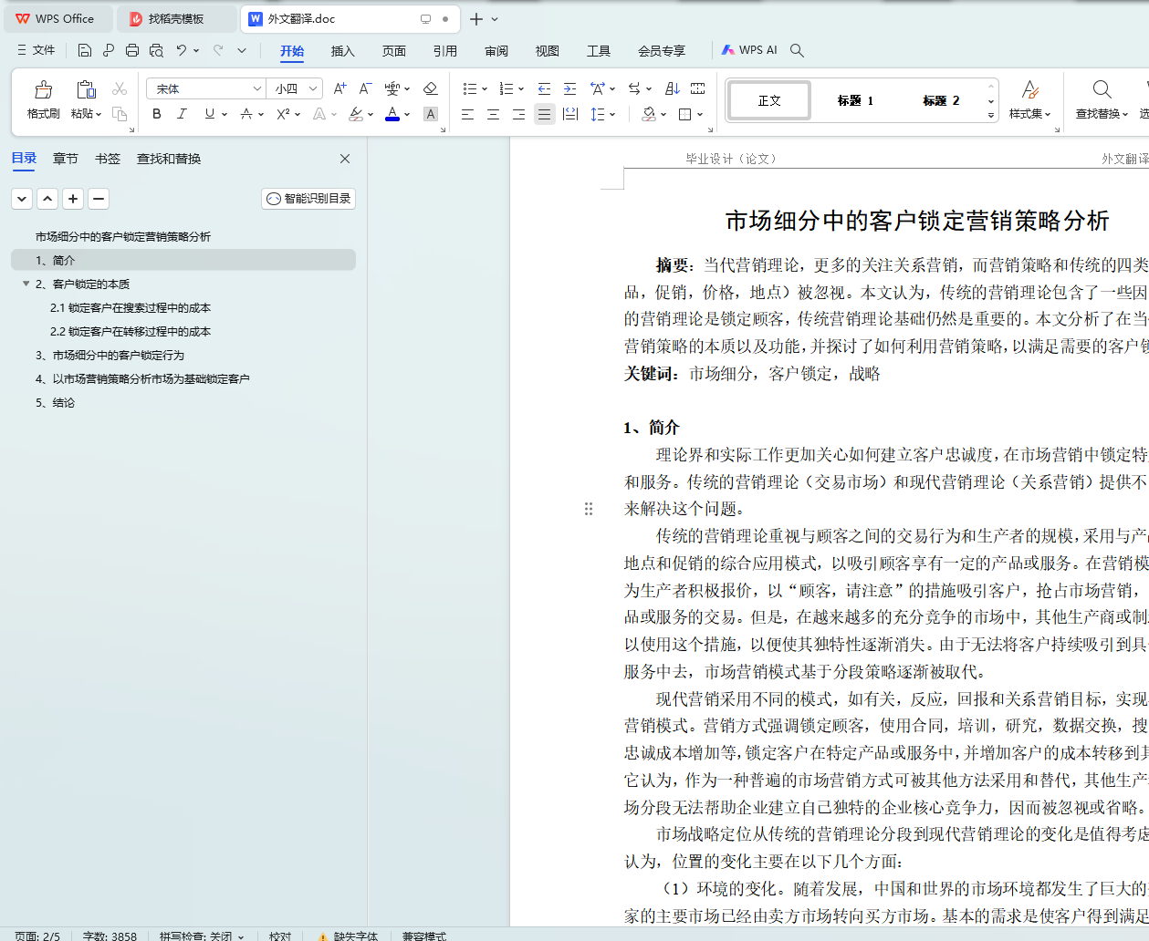Apply the paragraph shading fill color
The height and width of the screenshot is (941, 1149).
coord(648,114)
